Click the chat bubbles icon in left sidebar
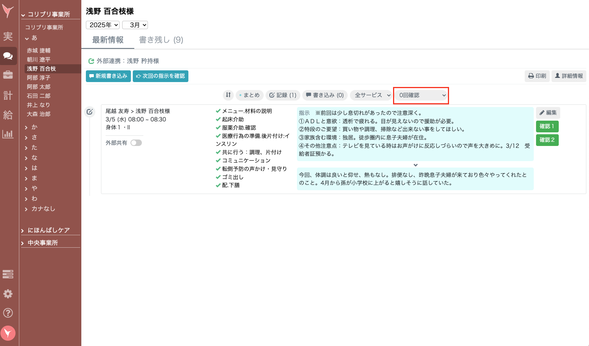Screen dimensions: 589x346 click(x=8, y=56)
